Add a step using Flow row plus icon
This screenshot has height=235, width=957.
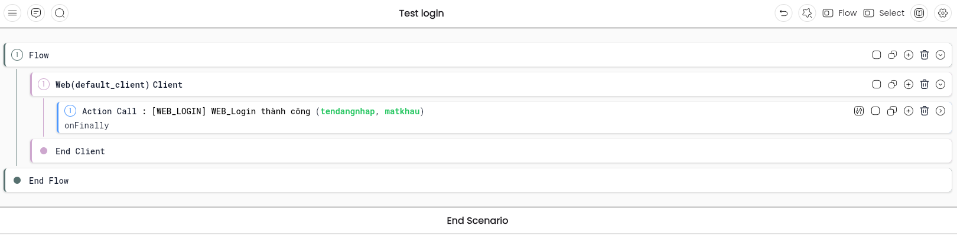pos(909,55)
